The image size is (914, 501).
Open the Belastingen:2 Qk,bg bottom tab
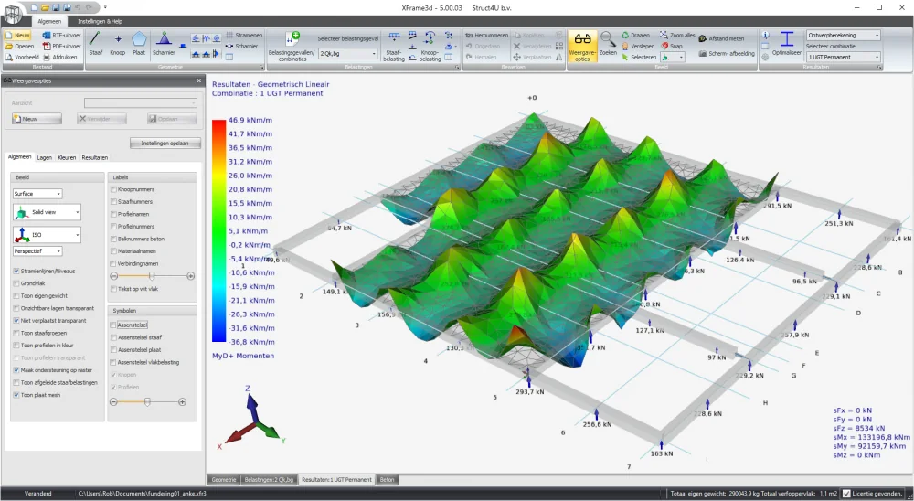click(269, 479)
